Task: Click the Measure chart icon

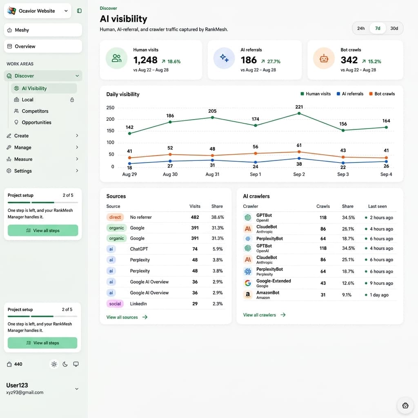Action: click(x=9, y=159)
